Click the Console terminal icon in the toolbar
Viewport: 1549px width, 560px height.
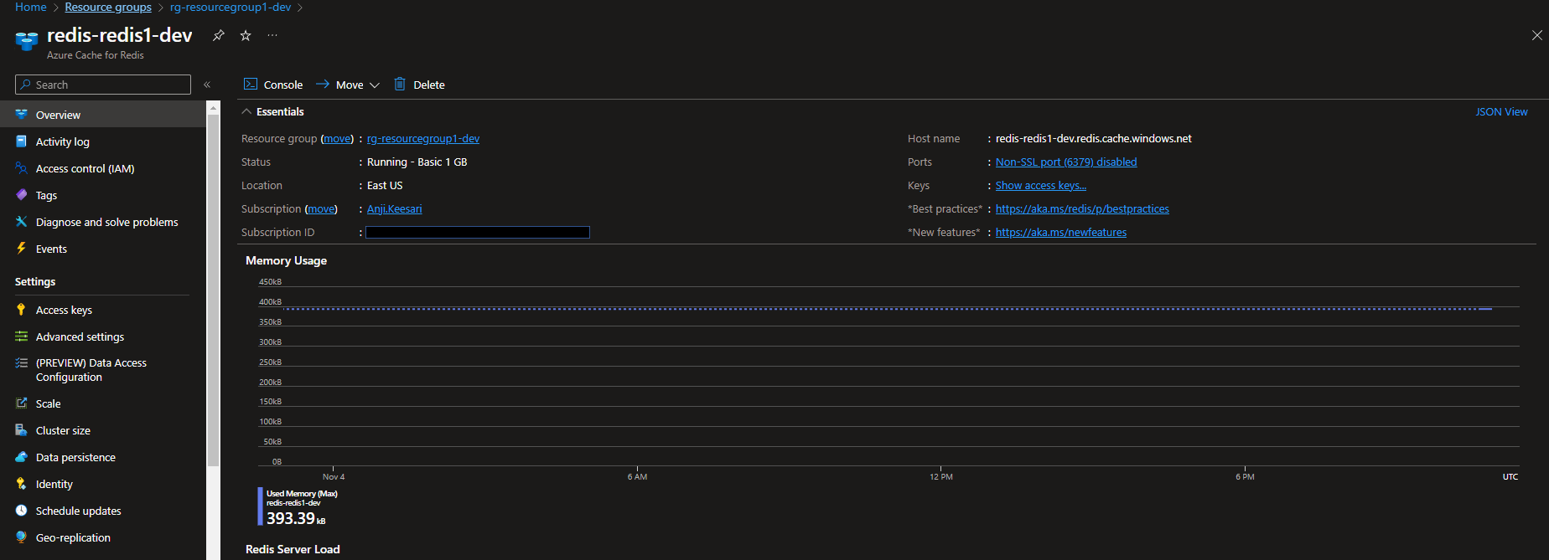tap(251, 84)
